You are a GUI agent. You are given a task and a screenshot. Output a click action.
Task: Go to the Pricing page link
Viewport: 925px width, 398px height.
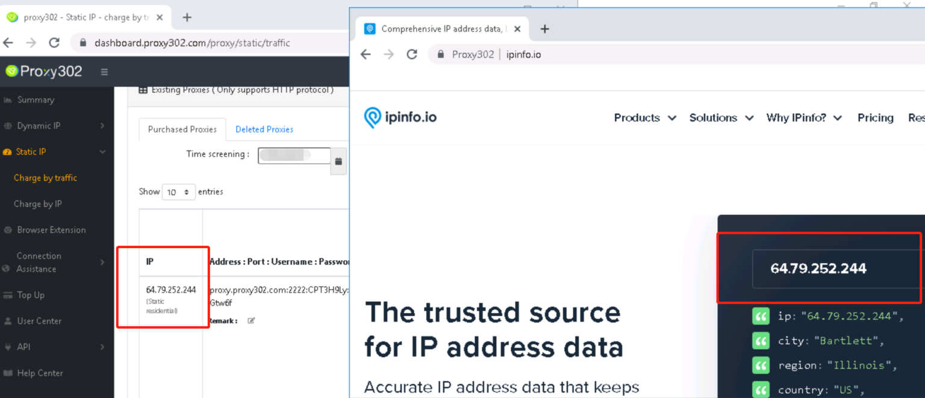click(875, 118)
